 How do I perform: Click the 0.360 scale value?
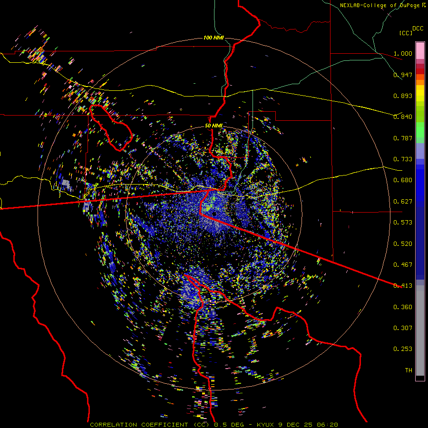pos(403,307)
